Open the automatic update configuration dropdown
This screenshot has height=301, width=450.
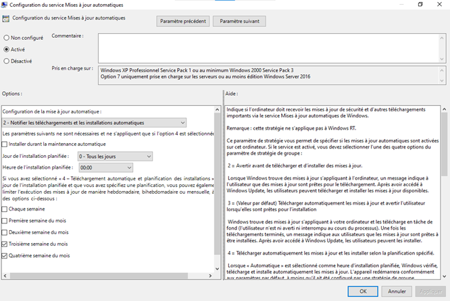94,123
